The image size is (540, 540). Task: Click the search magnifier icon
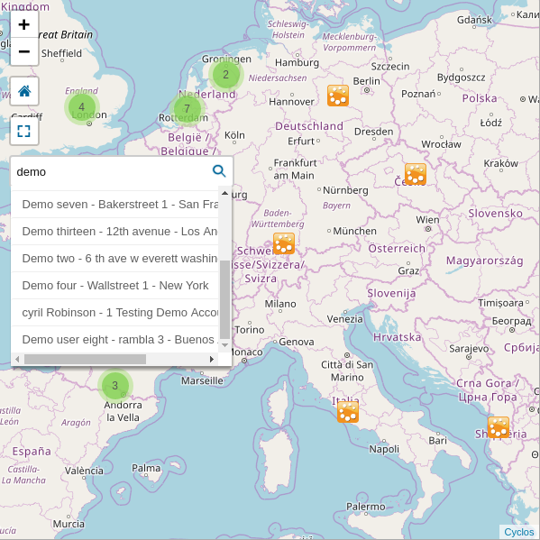(219, 170)
